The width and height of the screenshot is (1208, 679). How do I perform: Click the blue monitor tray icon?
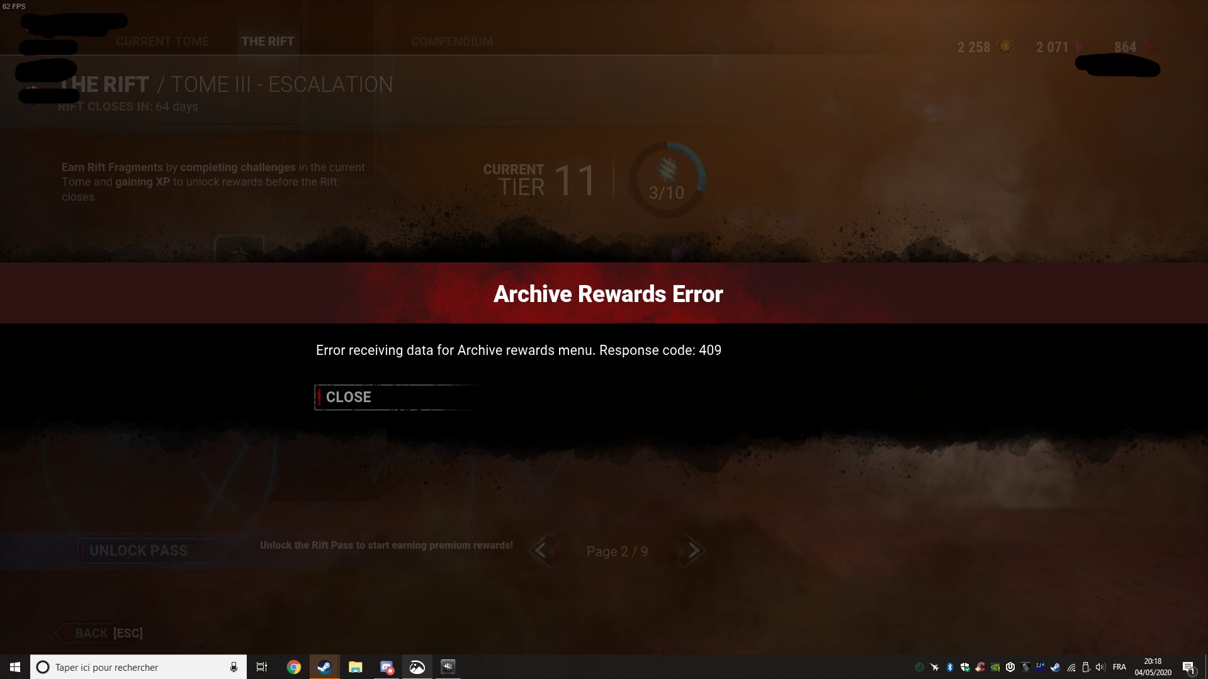[x=1041, y=667]
